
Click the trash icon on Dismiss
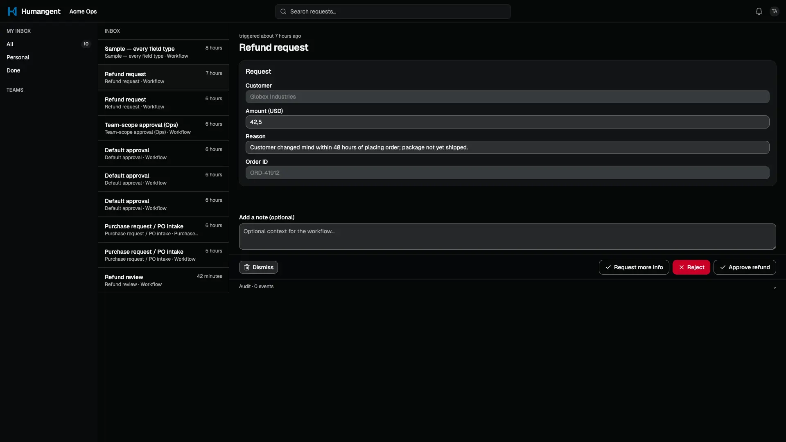click(x=247, y=267)
